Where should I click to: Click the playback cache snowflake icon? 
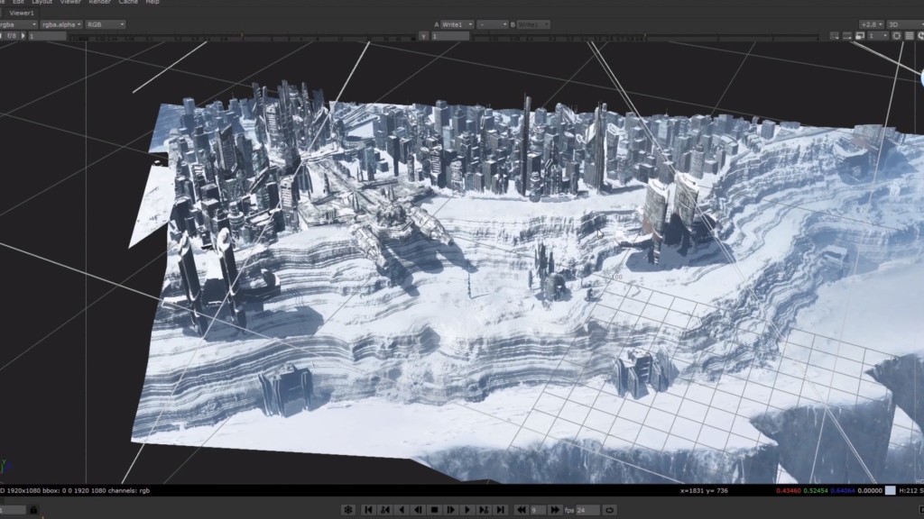coord(348,510)
